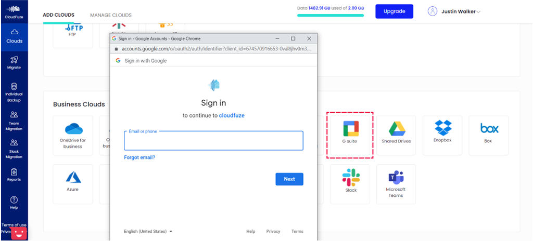Select the Azure cloud card
Screen dimensions: 533x241
(x=73, y=184)
